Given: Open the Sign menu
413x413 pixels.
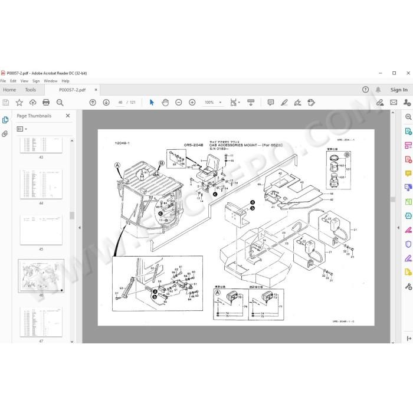Looking at the screenshot, I should point(36,81).
